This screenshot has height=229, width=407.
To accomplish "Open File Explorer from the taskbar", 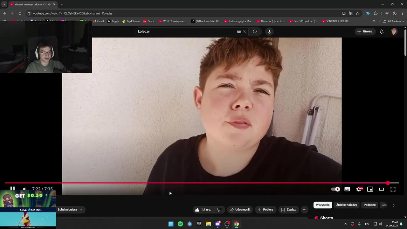I will 208,224.
